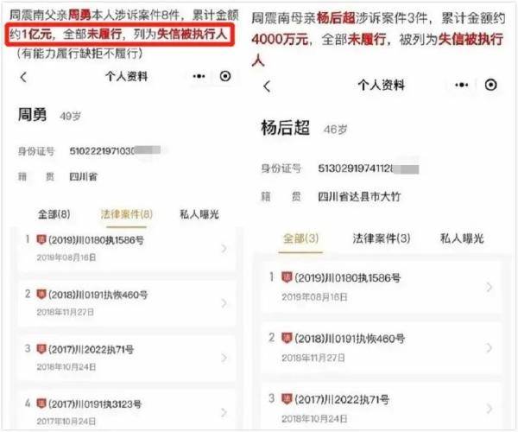Open 私人曝光 tab in 杨后超's profile
The width and height of the screenshot is (518, 432).
pyautogui.click(x=462, y=238)
